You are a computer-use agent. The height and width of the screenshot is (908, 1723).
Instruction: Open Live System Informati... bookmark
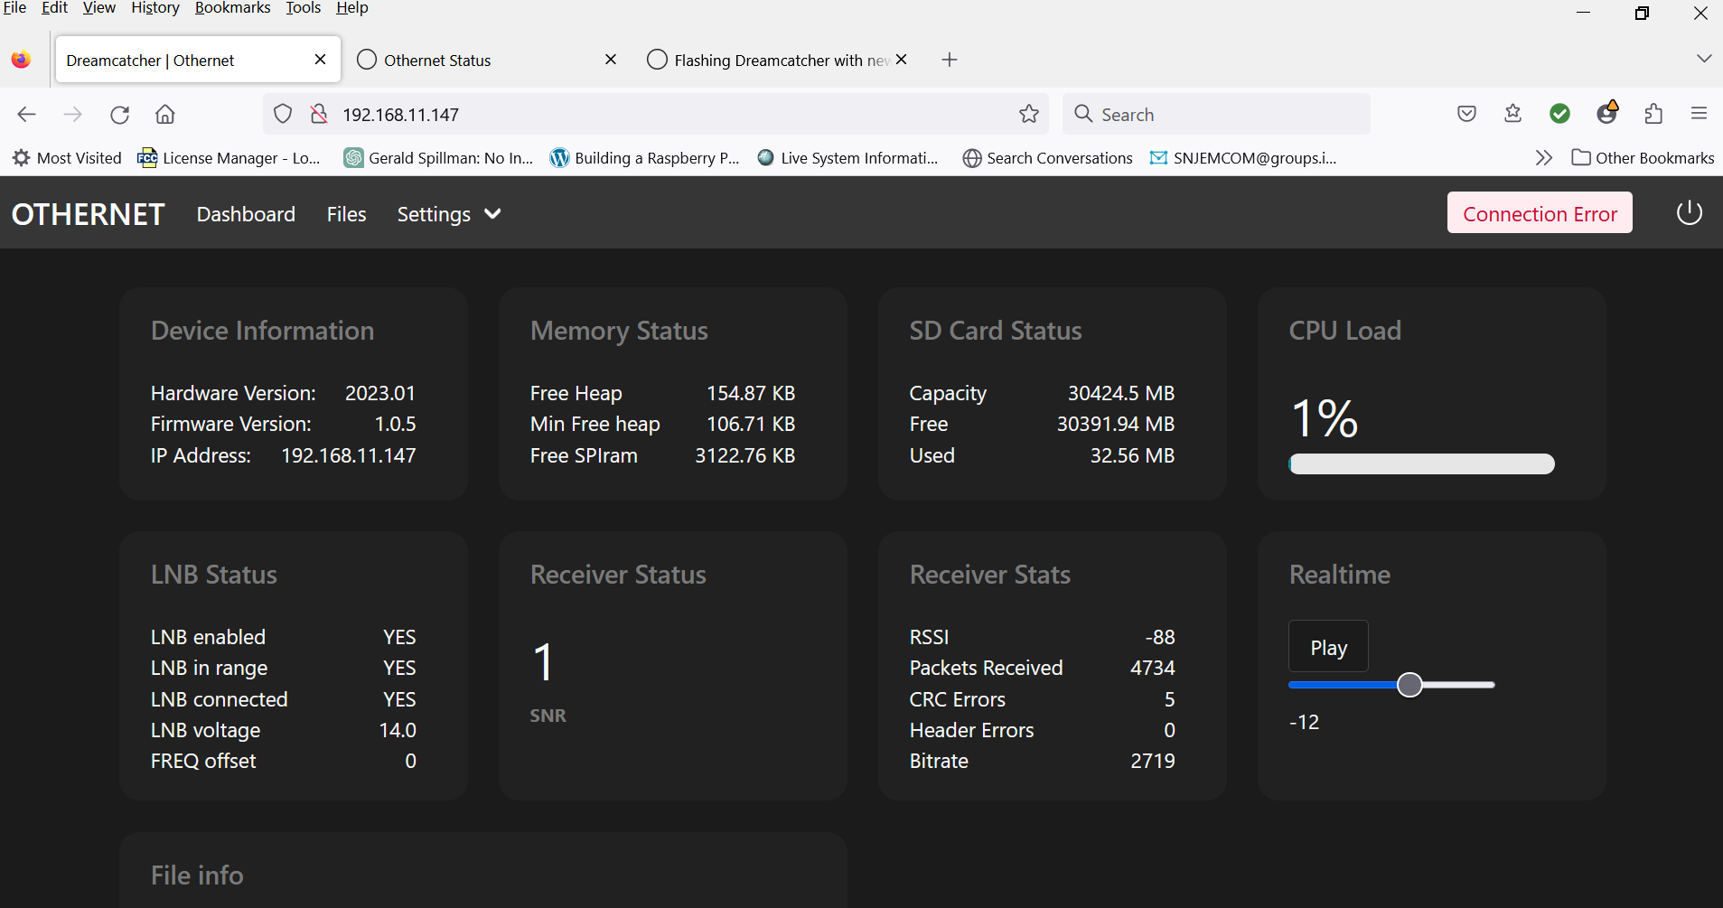tap(847, 158)
